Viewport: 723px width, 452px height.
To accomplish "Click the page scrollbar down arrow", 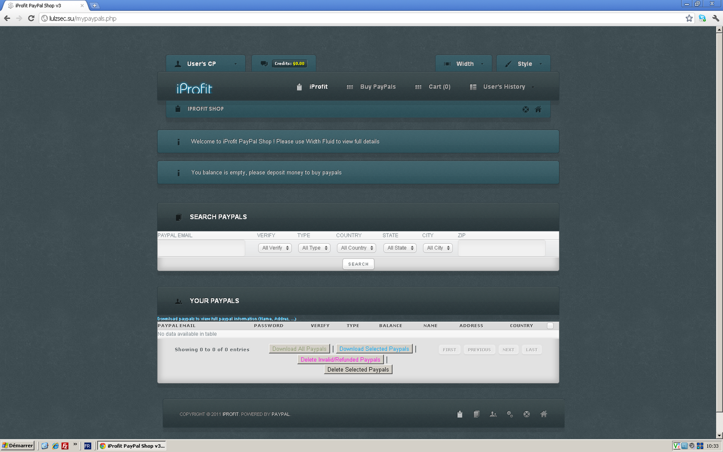I will (x=719, y=435).
